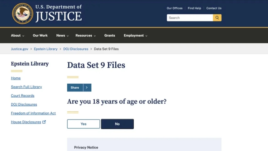The height and width of the screenshot is (151, 268).
Task: Expand the Employment menu
Action: (x=136, y=36)
